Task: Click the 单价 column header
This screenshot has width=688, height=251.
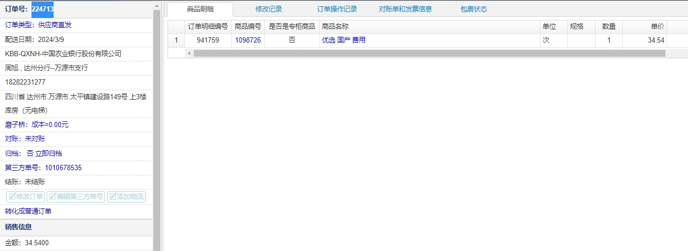Action: tap(645, 26)
